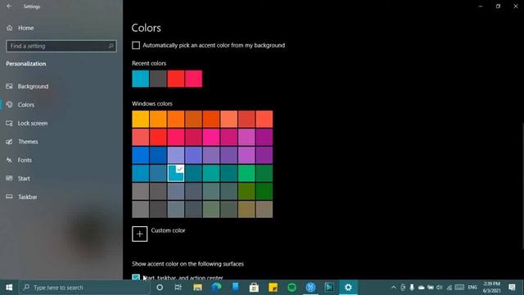The image size is (524, 295).
Task: Add a Custom color with plus button
Action: click(x=140, y=234)
